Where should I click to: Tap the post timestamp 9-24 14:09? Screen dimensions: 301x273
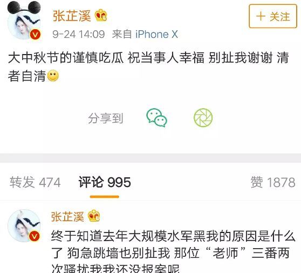(x=79, y=34)
